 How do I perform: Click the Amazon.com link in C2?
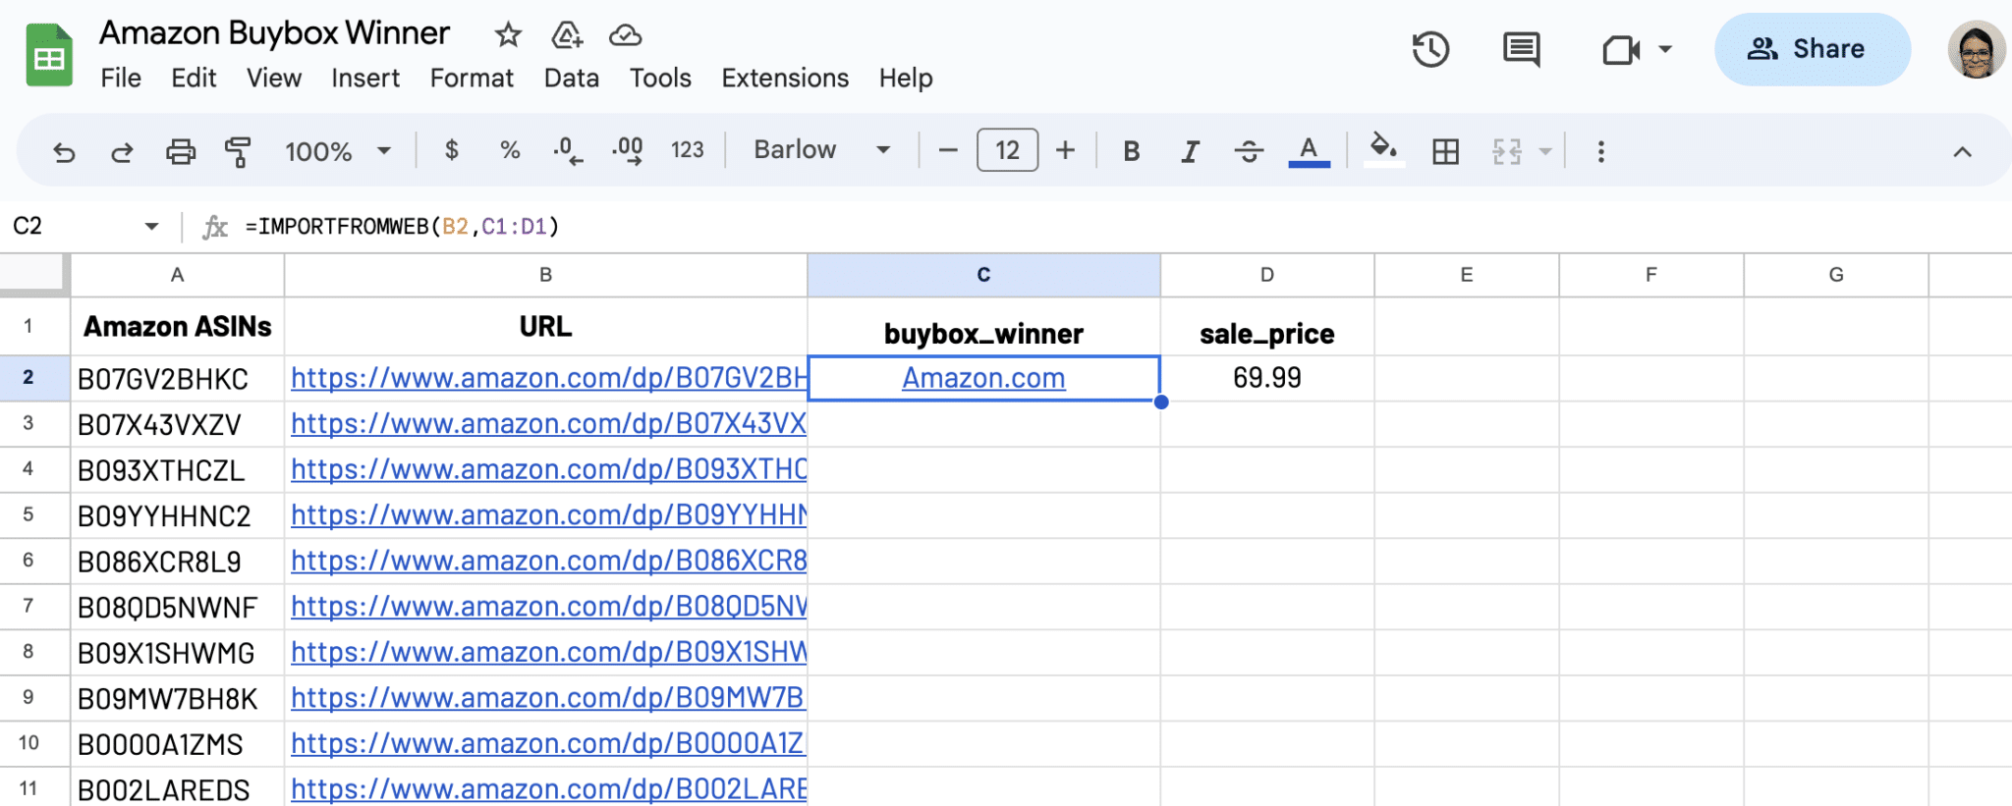(x=983, y=378)
